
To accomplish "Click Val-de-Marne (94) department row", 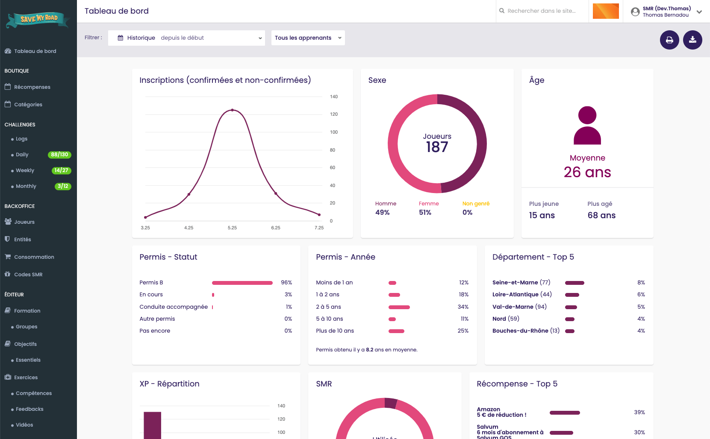I will 569,307.
